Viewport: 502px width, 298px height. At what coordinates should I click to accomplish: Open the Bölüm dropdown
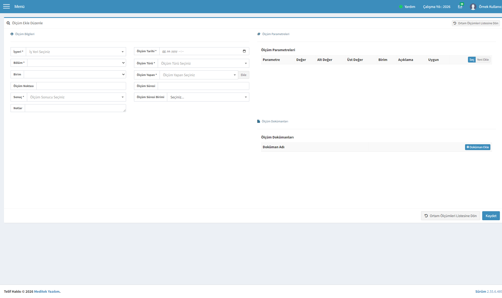[77, 63]
